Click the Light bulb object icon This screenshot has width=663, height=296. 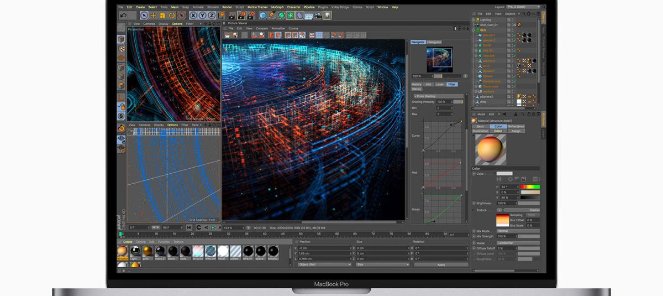[x=328, y=15]
